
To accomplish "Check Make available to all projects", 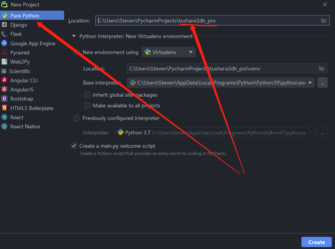I will [87, 105].
